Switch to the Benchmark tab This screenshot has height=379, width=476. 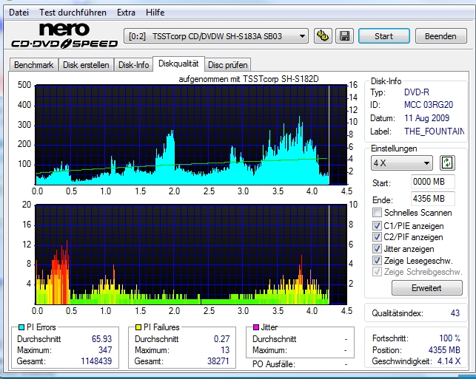point(34,65)
